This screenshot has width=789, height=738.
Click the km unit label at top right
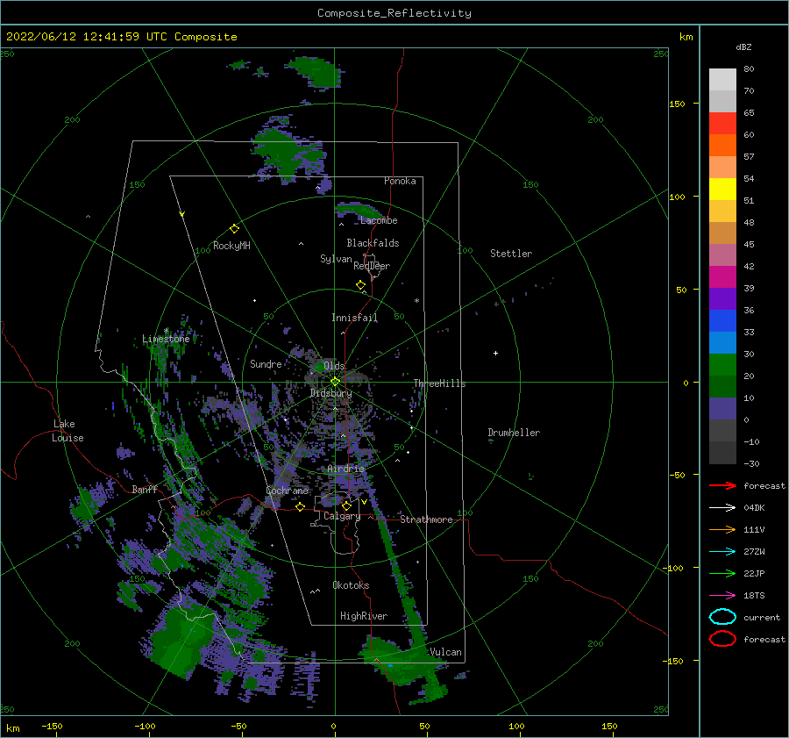click(686, 37)
